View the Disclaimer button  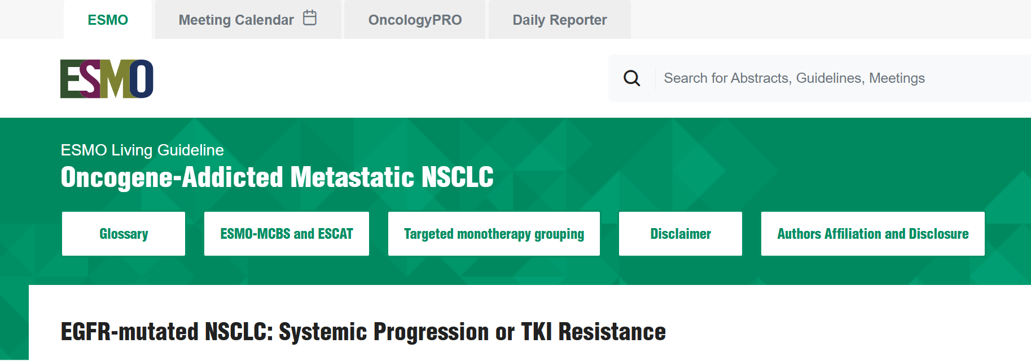click(x=681, y=234)
